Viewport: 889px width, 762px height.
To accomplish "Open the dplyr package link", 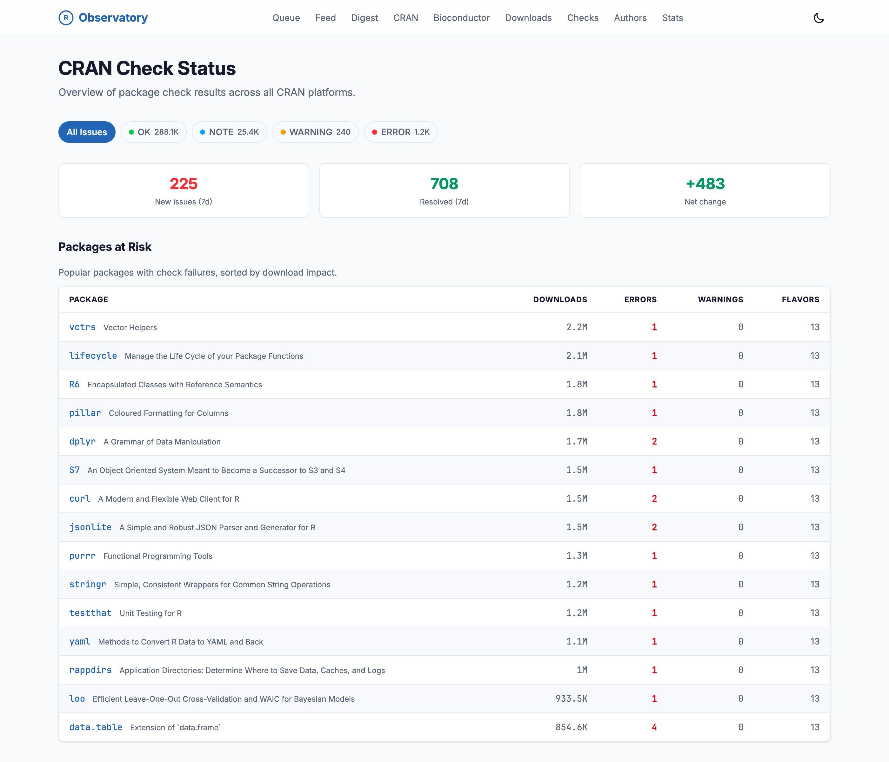I will [82, 441].
